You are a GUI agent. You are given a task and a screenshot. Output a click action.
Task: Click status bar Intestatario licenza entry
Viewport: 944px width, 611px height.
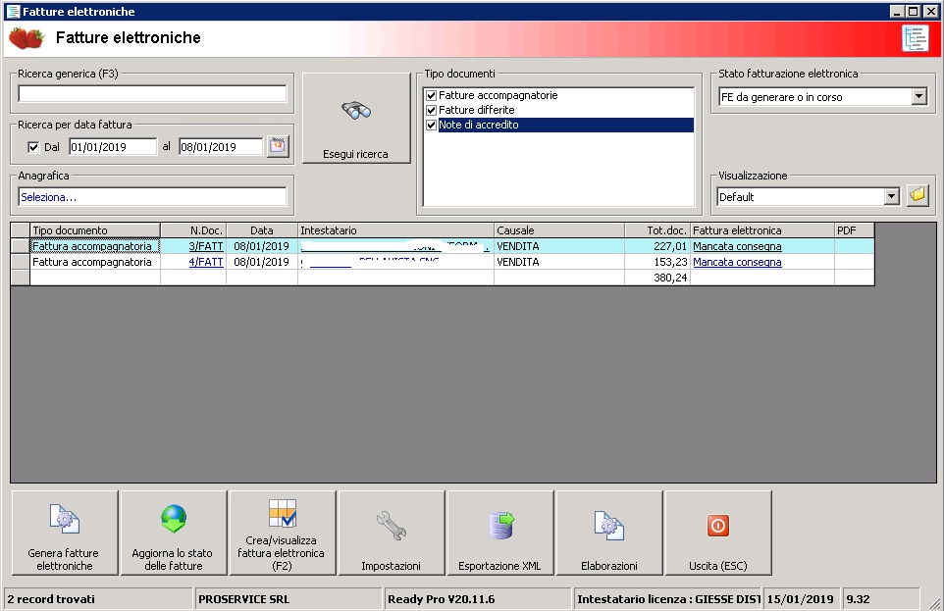[668, 599]
